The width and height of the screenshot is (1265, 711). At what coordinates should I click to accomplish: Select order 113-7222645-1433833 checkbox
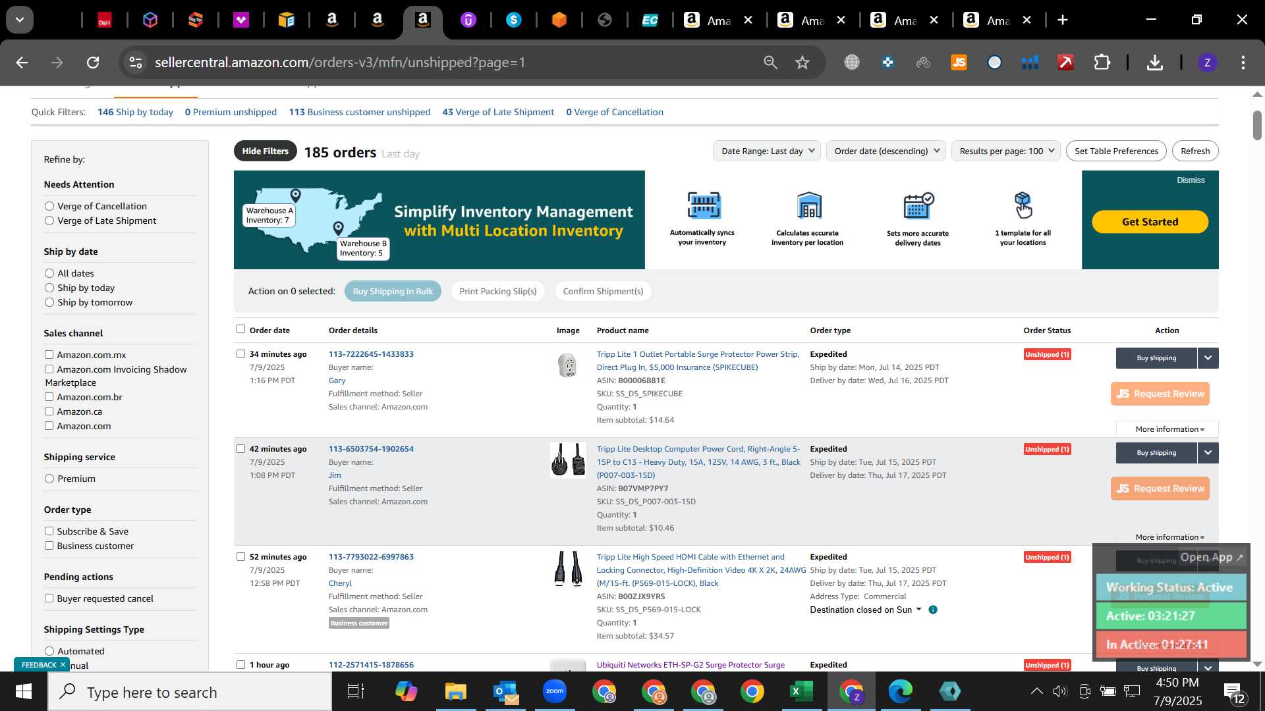[x=240, y=354]
